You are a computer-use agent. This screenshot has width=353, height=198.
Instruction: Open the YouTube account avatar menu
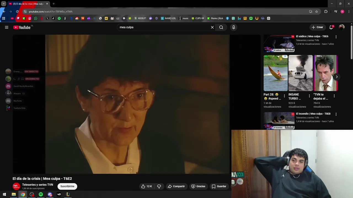[342, 27]
